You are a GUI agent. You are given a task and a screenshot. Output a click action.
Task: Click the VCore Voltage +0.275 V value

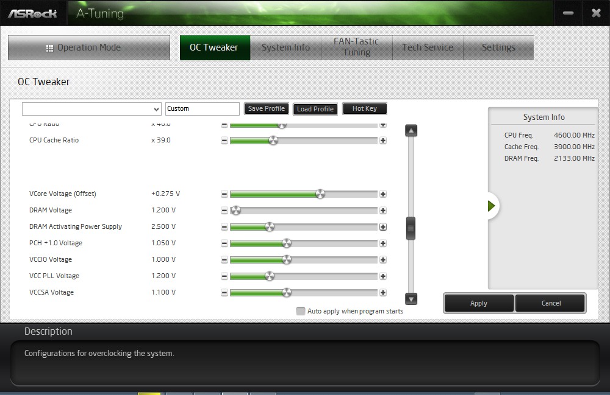(x=166, y=194)
